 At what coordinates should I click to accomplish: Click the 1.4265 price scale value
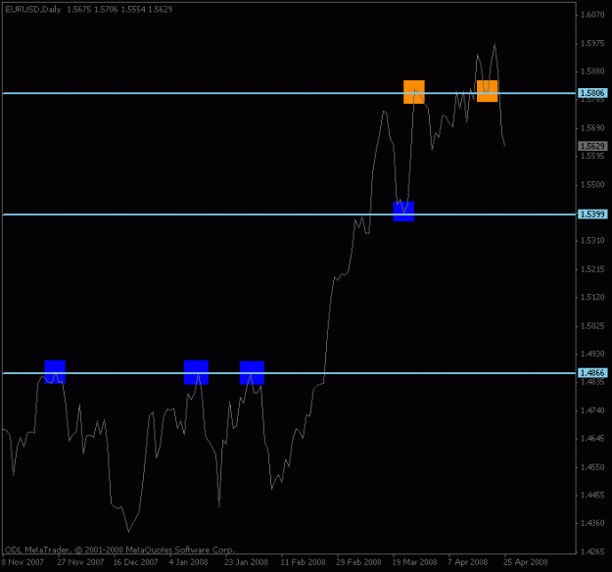coord(592,551)
